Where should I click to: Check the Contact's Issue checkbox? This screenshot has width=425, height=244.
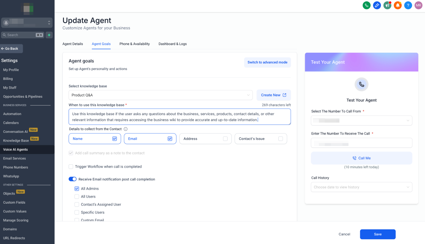(281, 139)
